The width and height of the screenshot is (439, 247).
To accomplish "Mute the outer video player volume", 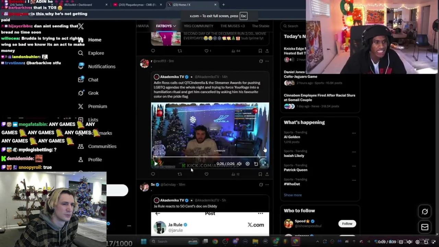I will (409, 242).
